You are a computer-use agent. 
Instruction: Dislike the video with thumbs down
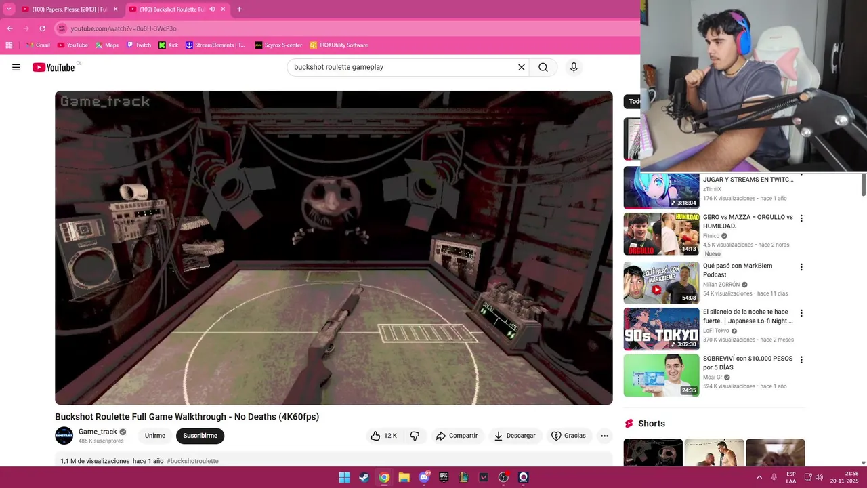pyautogui.click(x=415, y=436)
